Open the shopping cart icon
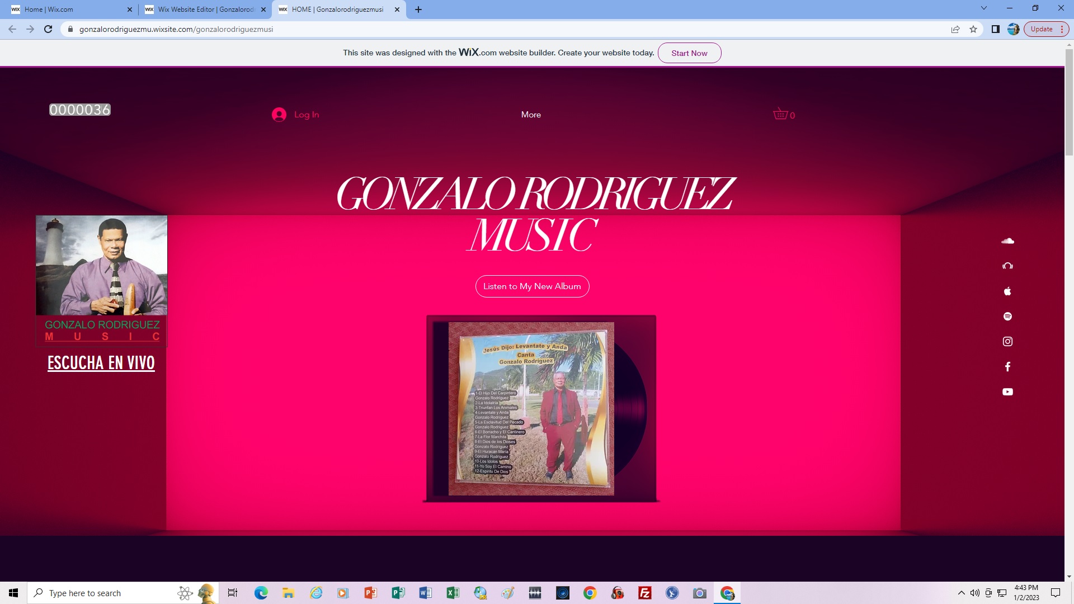1074x604 pixels. coord(784,114)
